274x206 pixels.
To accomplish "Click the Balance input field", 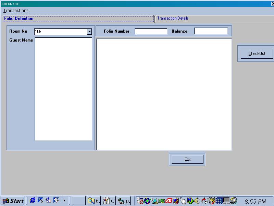I will coord(211,31).
